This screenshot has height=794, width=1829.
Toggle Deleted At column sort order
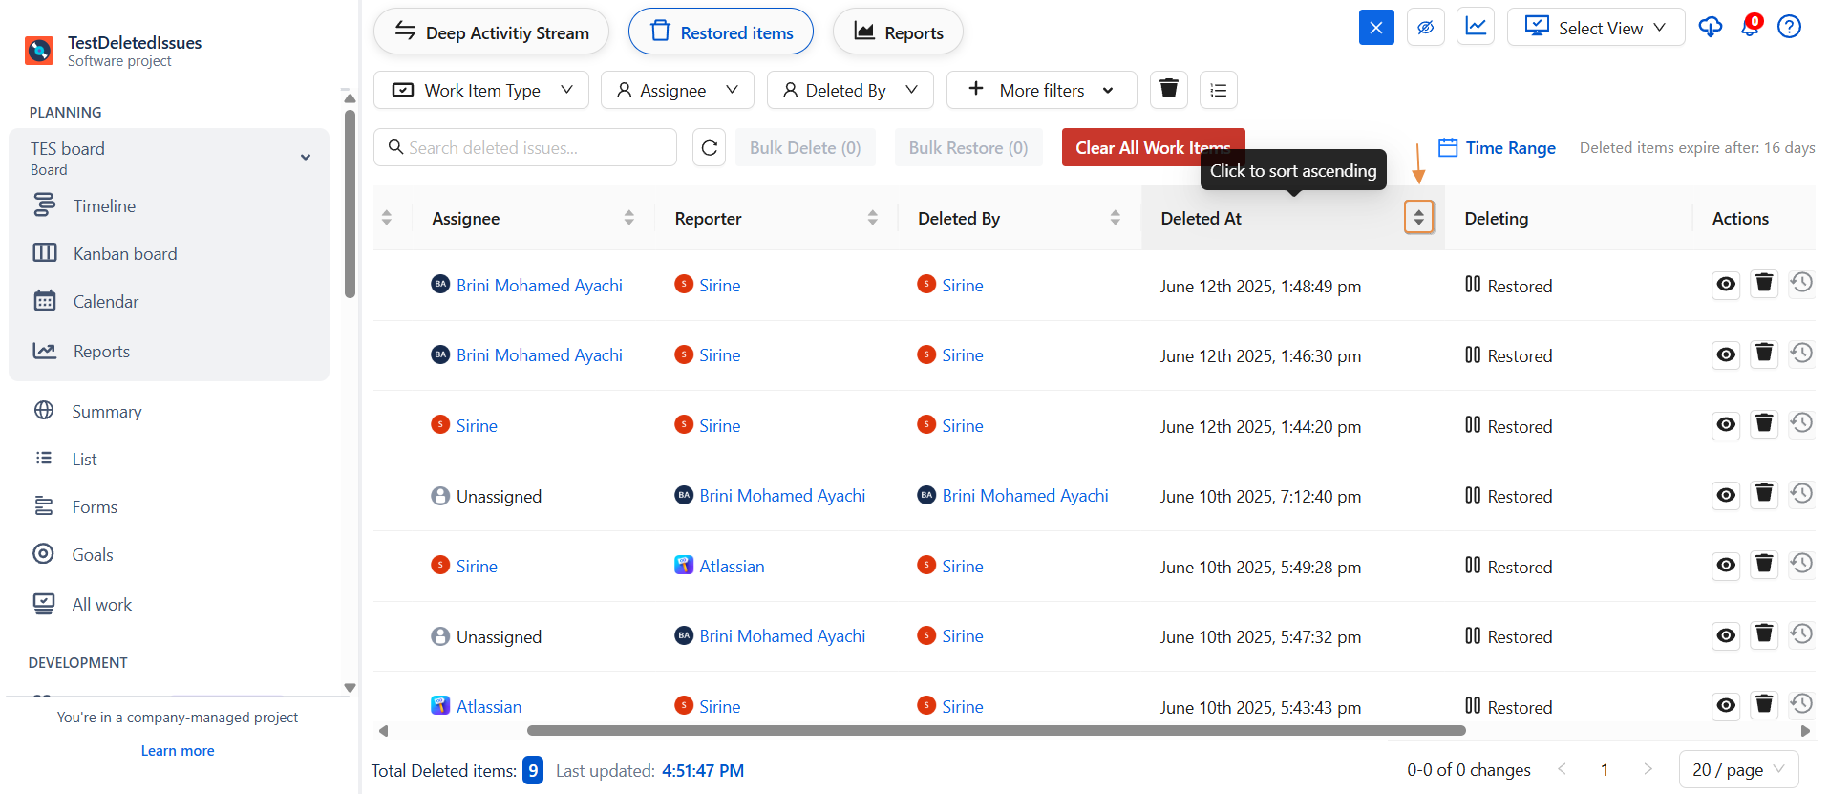[x=1418, y=218]
